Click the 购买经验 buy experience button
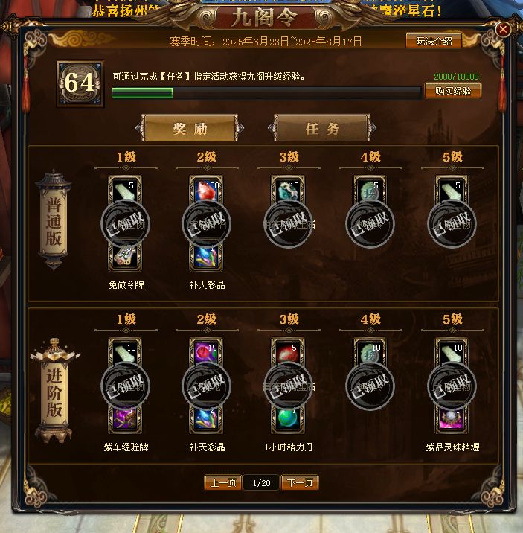 [453, 91]
